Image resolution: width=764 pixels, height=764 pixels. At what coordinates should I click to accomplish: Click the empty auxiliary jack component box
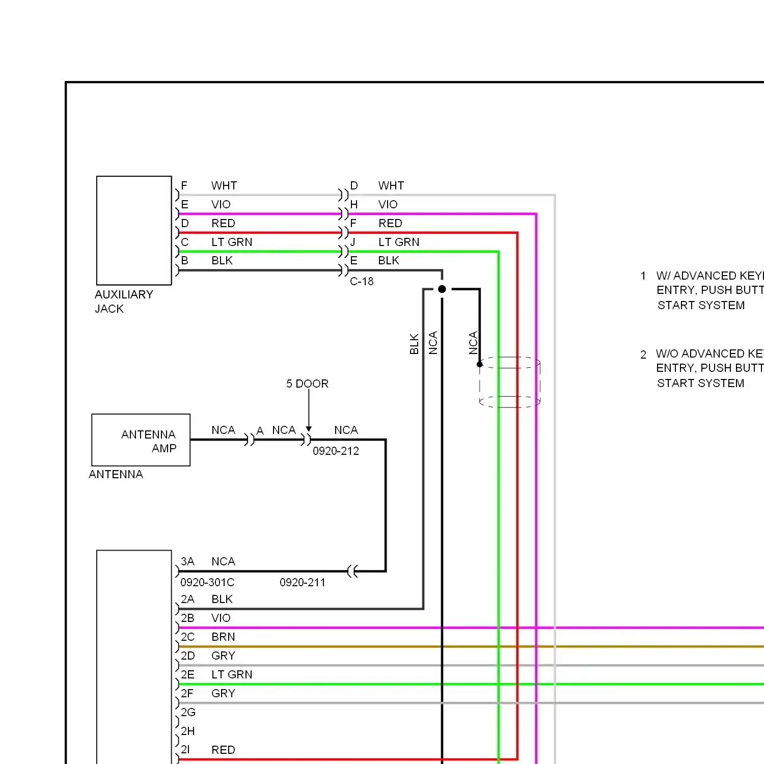(134, 231)
